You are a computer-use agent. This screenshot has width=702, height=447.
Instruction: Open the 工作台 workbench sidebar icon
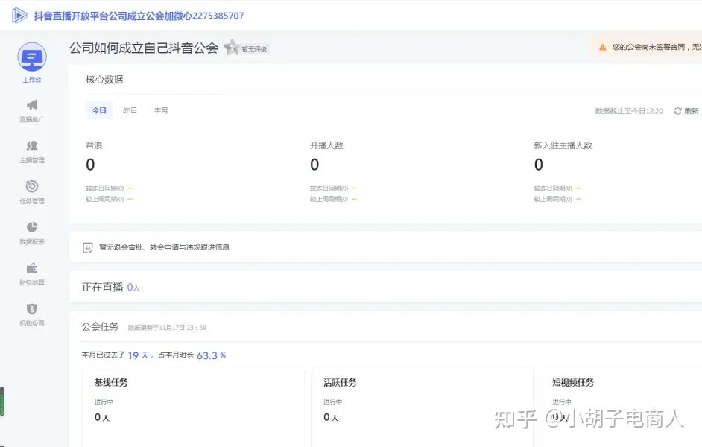[32, 57]
